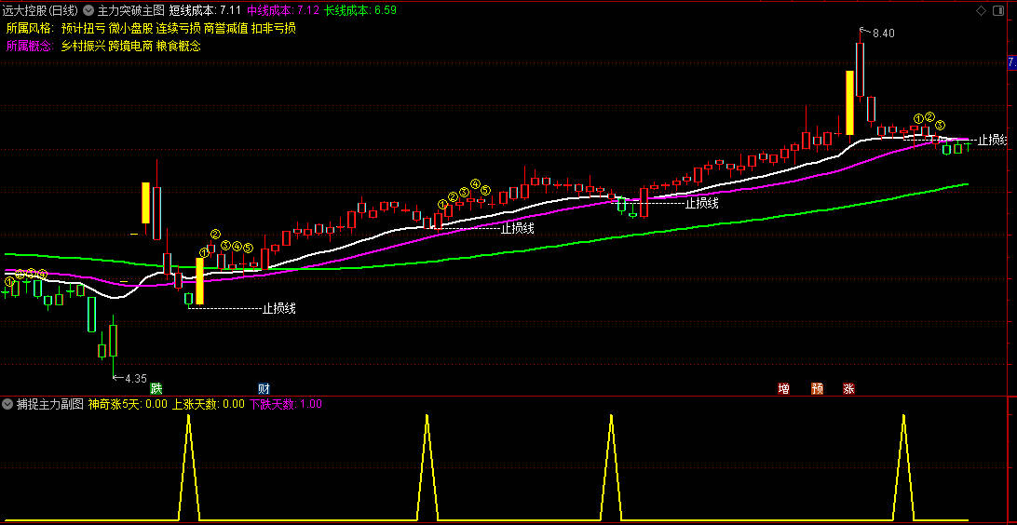Image resolution: width=1017 pixels, height=525 pixels.
Task: Open the dropdown arrow beside 捕捉主力副图
Action: (7, 404)
